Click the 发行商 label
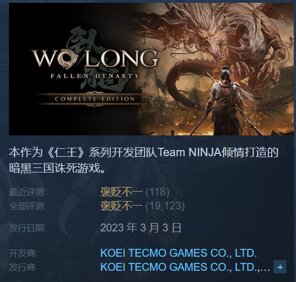The width and height of the screenshot is (296, 282). tap(23, 267)
